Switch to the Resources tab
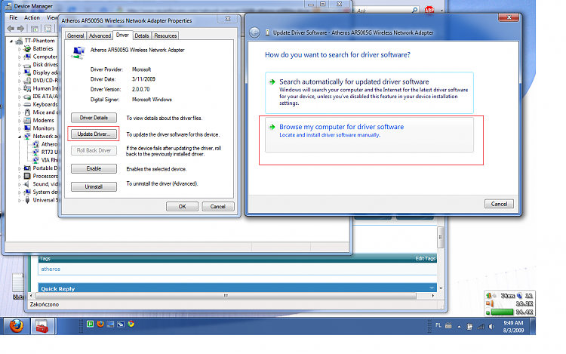 pos(165,35)
